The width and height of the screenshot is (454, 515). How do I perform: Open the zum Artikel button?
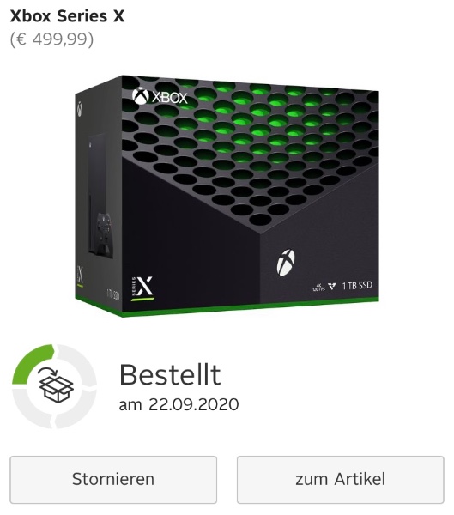click(341, 479)
